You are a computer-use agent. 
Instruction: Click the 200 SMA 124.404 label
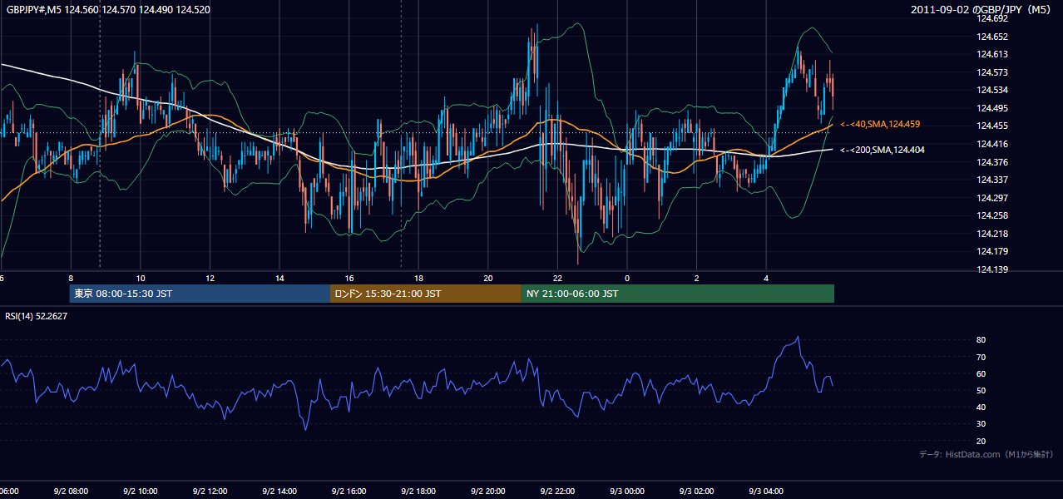point(883,150)
